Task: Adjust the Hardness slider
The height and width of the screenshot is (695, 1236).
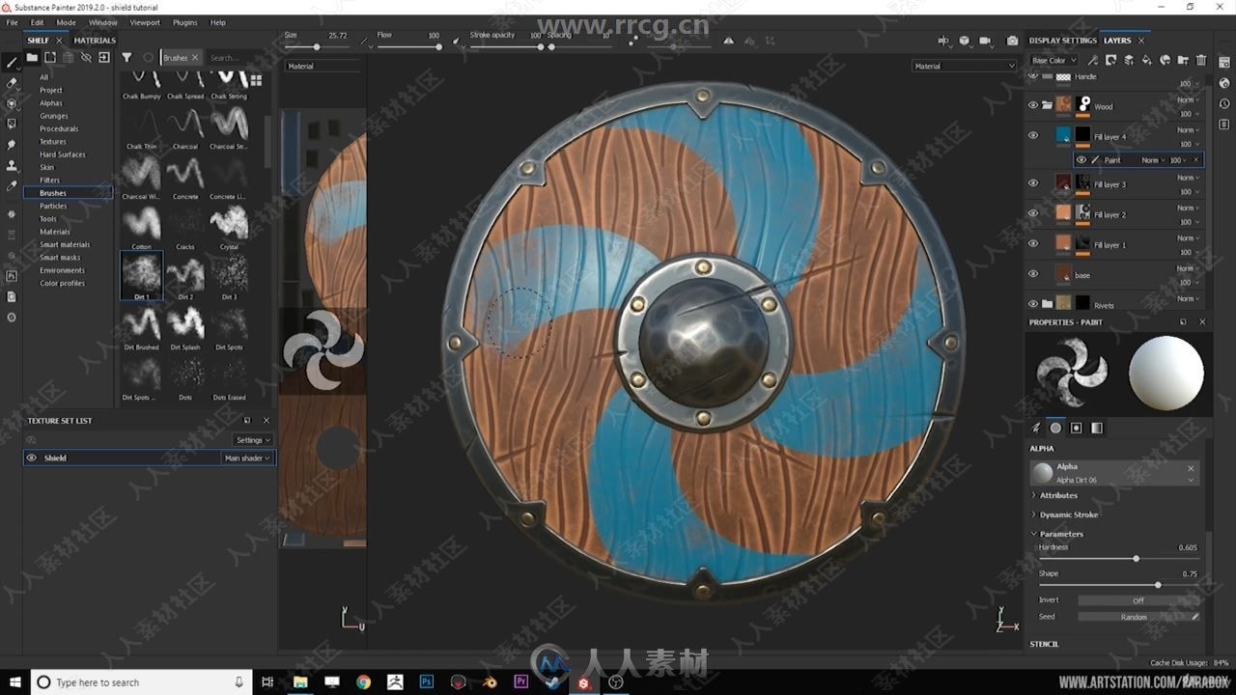Action: point(1118,558)
